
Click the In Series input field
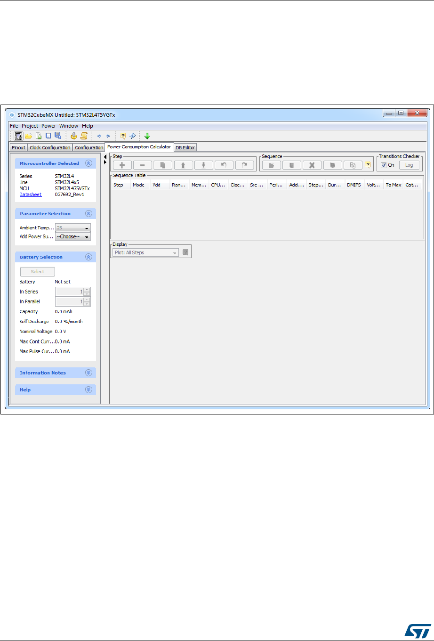(70, 292)
